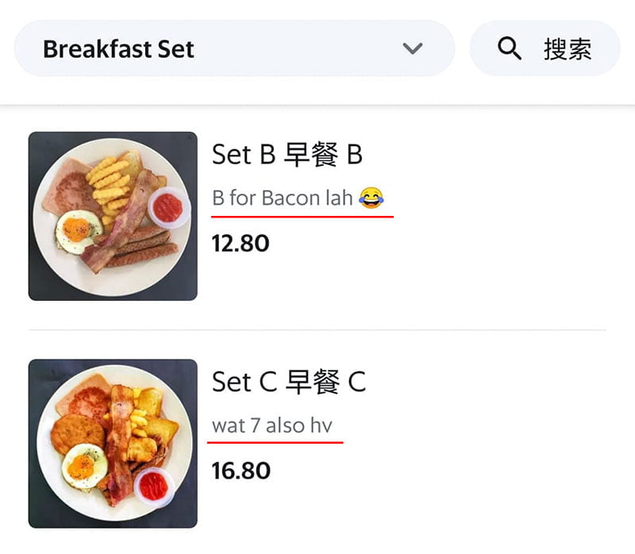Click the 12.80 price of Set B
The width and height of the screenshot is (635, 554).
click(241, 244)
